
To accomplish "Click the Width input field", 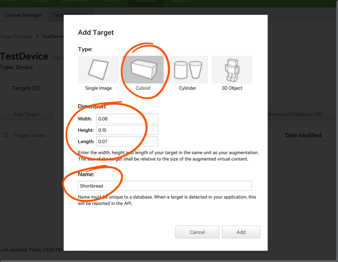I will pyautogui.click(x=127, y=118).
